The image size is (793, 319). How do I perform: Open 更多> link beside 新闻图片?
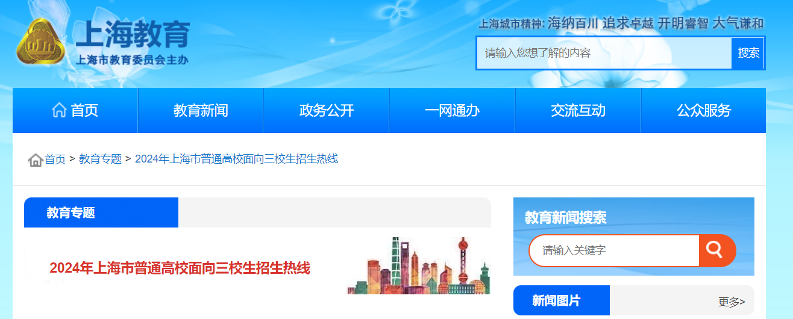point(732,302)
